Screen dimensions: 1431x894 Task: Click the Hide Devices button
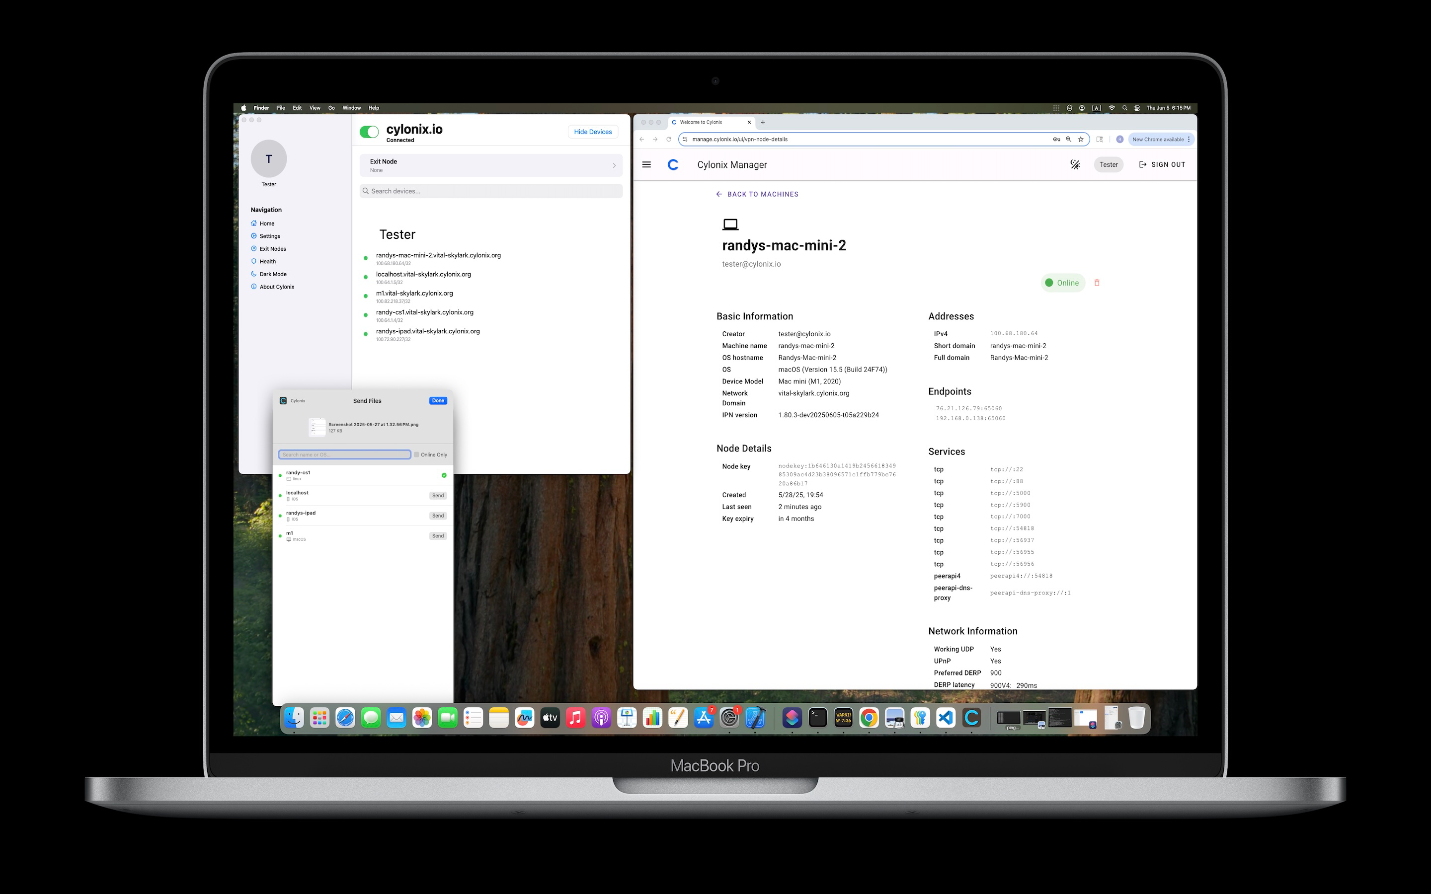592,132
